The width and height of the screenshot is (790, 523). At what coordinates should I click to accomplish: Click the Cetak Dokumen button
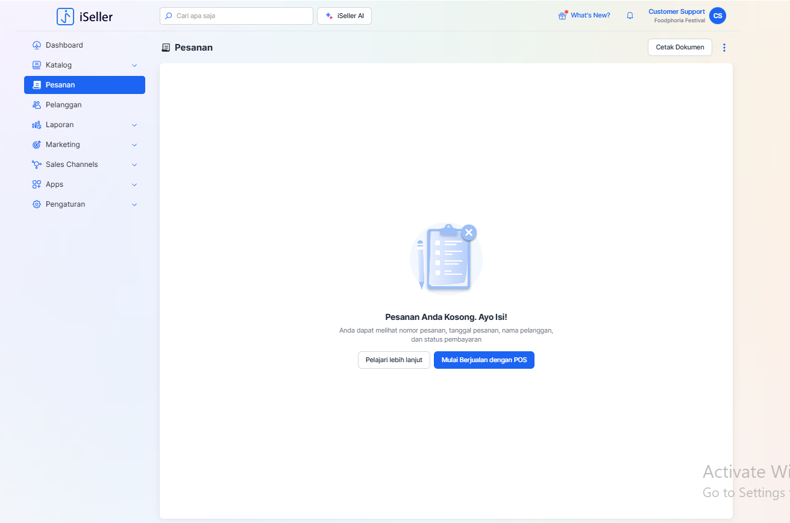coord(680,48)
